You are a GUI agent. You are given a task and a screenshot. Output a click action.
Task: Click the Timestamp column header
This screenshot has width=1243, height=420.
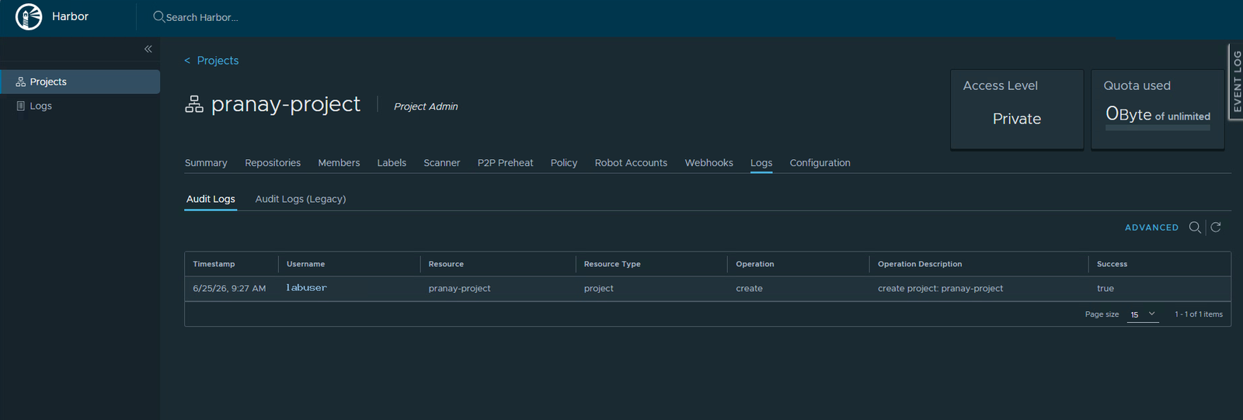point(214,264)
